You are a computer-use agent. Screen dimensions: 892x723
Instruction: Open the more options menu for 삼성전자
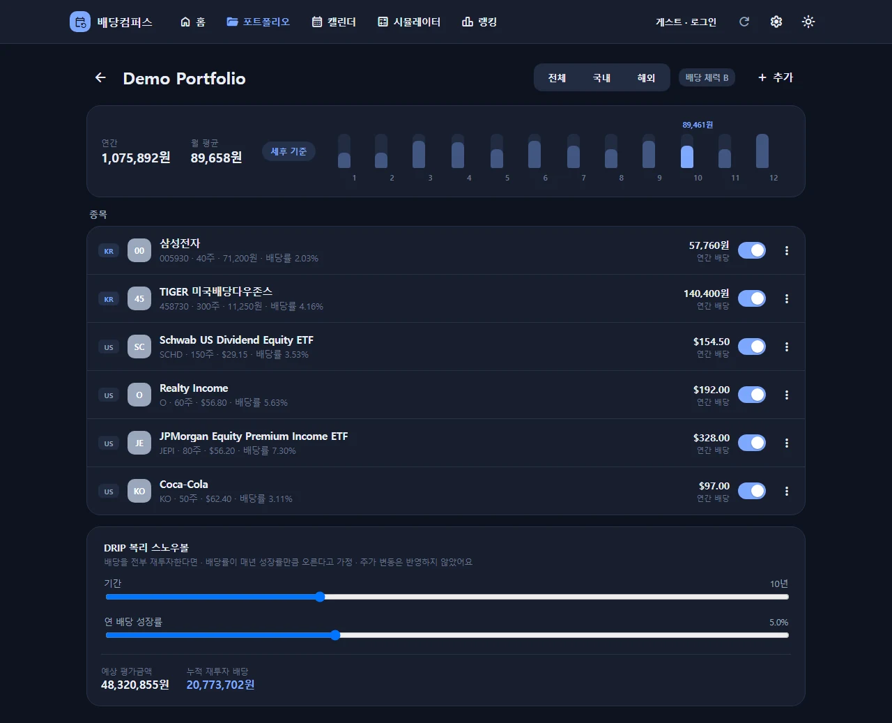tap(787, 250)
